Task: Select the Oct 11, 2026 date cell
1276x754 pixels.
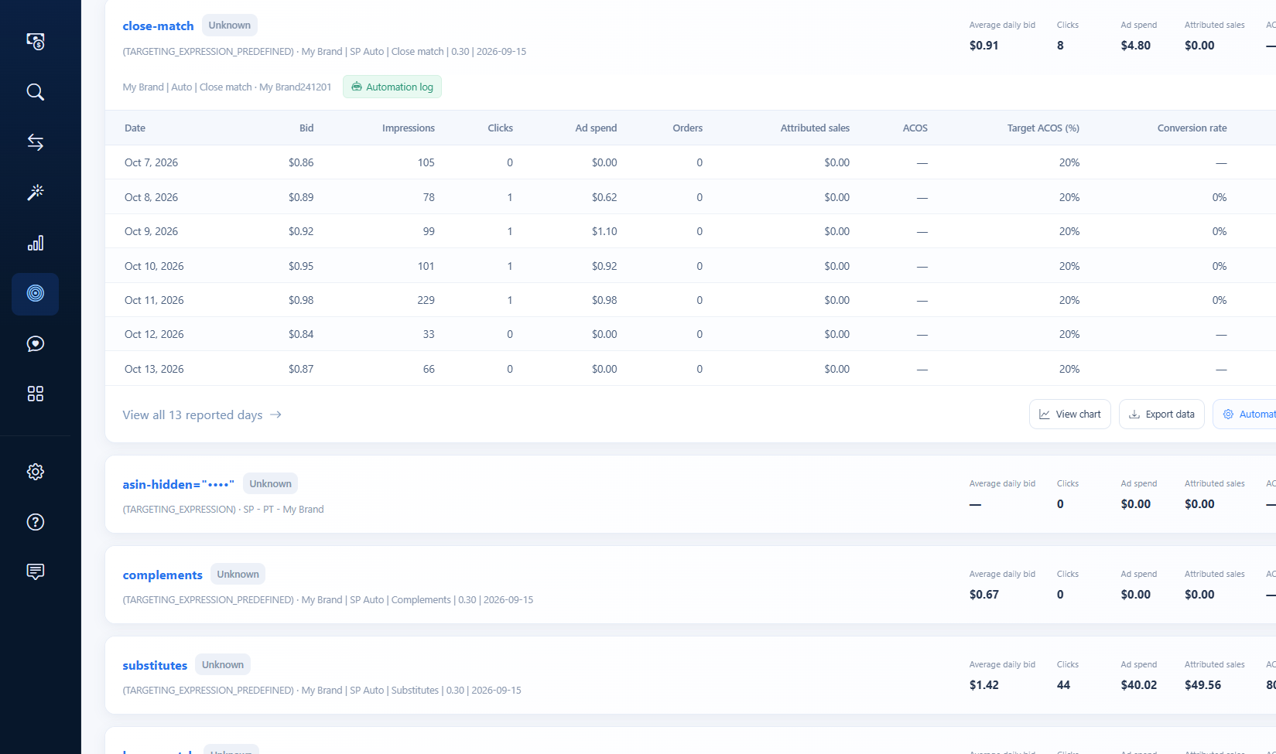Action: [154, 300]
